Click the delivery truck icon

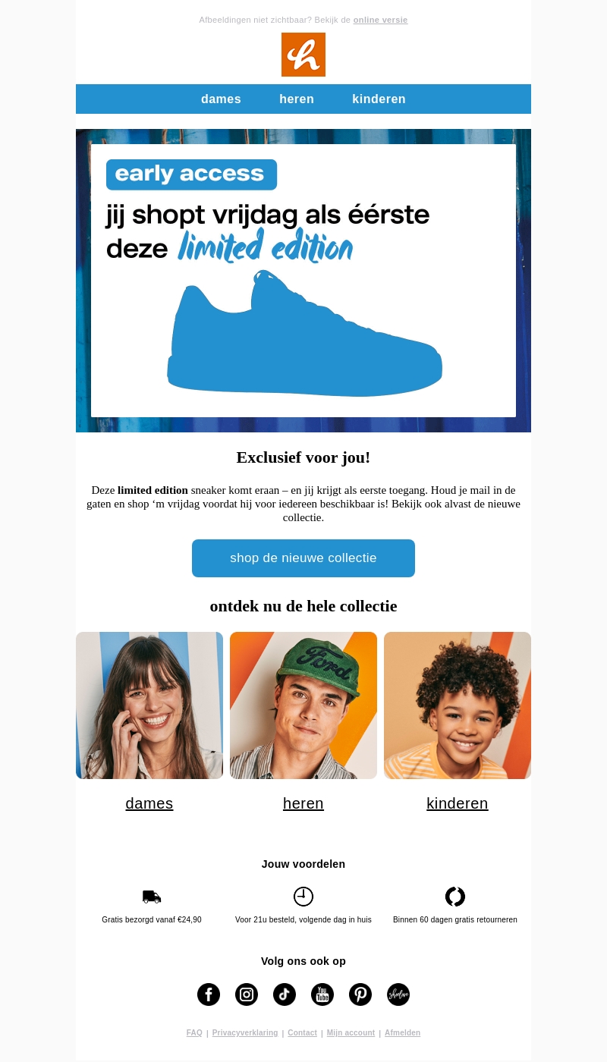click(152, 897)
